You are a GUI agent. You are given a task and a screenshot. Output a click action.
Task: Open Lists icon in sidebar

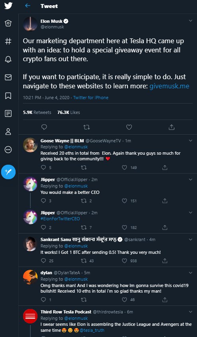tap(8, 114)
